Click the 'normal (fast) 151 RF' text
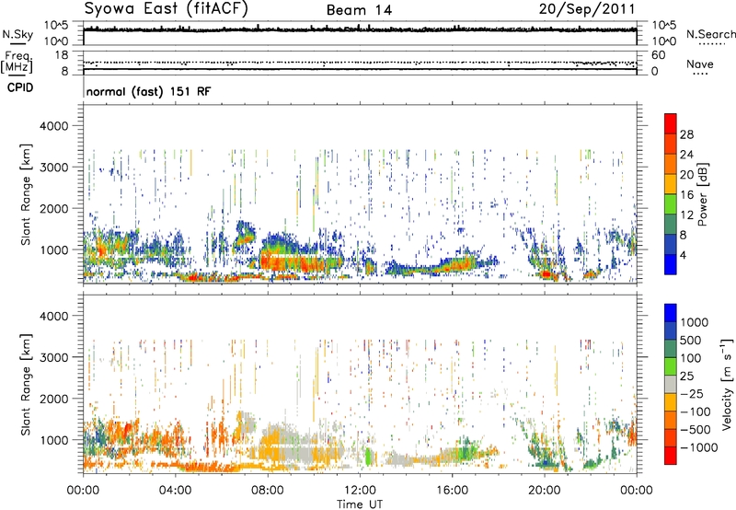The width and height of the screenshot is (736, 510). 148,91
